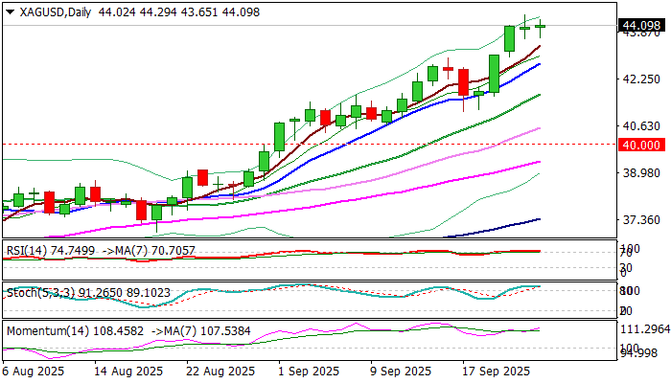Click the Momentum(14) indicator label
Image resolution: width=671 pixels, height=383 pixels.
point(38,329)
